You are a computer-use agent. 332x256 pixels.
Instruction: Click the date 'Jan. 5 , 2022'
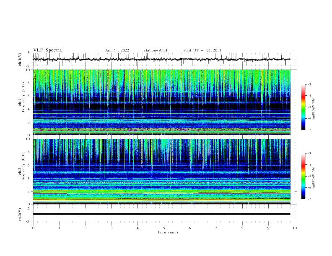point(117,50)
